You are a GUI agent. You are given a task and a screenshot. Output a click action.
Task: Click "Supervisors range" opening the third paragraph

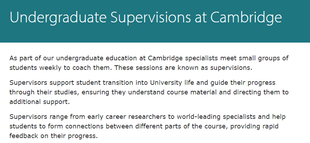38,117
